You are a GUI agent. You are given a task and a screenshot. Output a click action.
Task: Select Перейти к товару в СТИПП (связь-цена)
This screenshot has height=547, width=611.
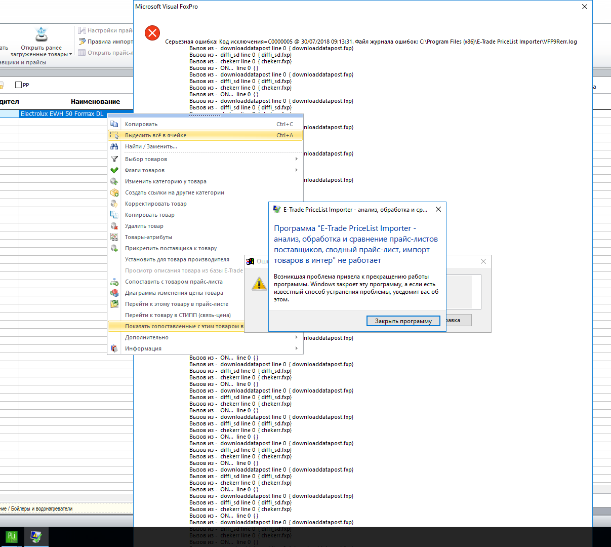click(176, 315)
